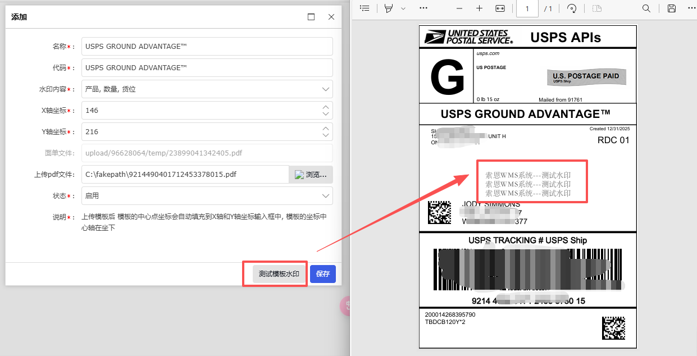Expand the 水印内容 dropdown
The width and height of the screenshot is (697, 356).
[x=325, y=89]
